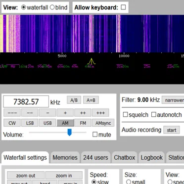Switch to LSB mode

click(30, 123)
